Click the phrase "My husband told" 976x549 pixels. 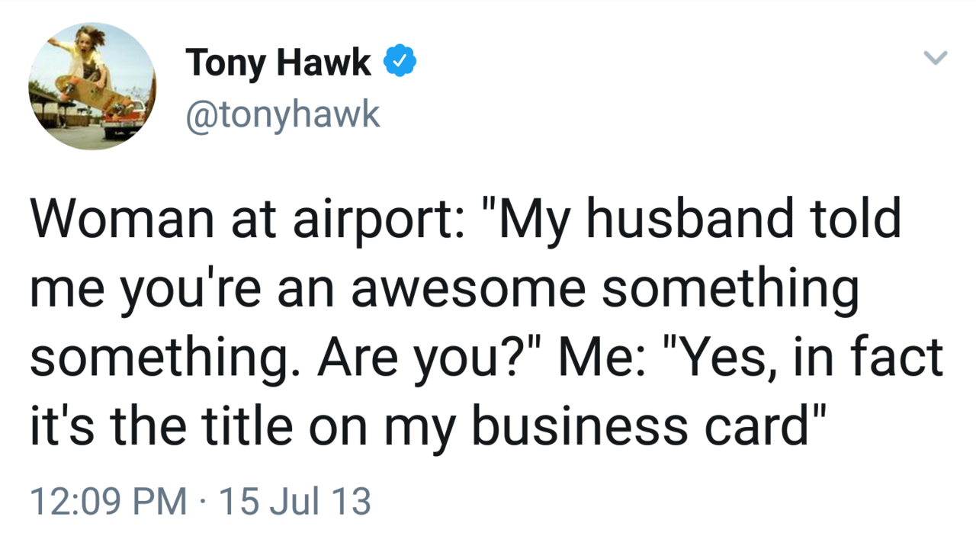tap(701, 218)
